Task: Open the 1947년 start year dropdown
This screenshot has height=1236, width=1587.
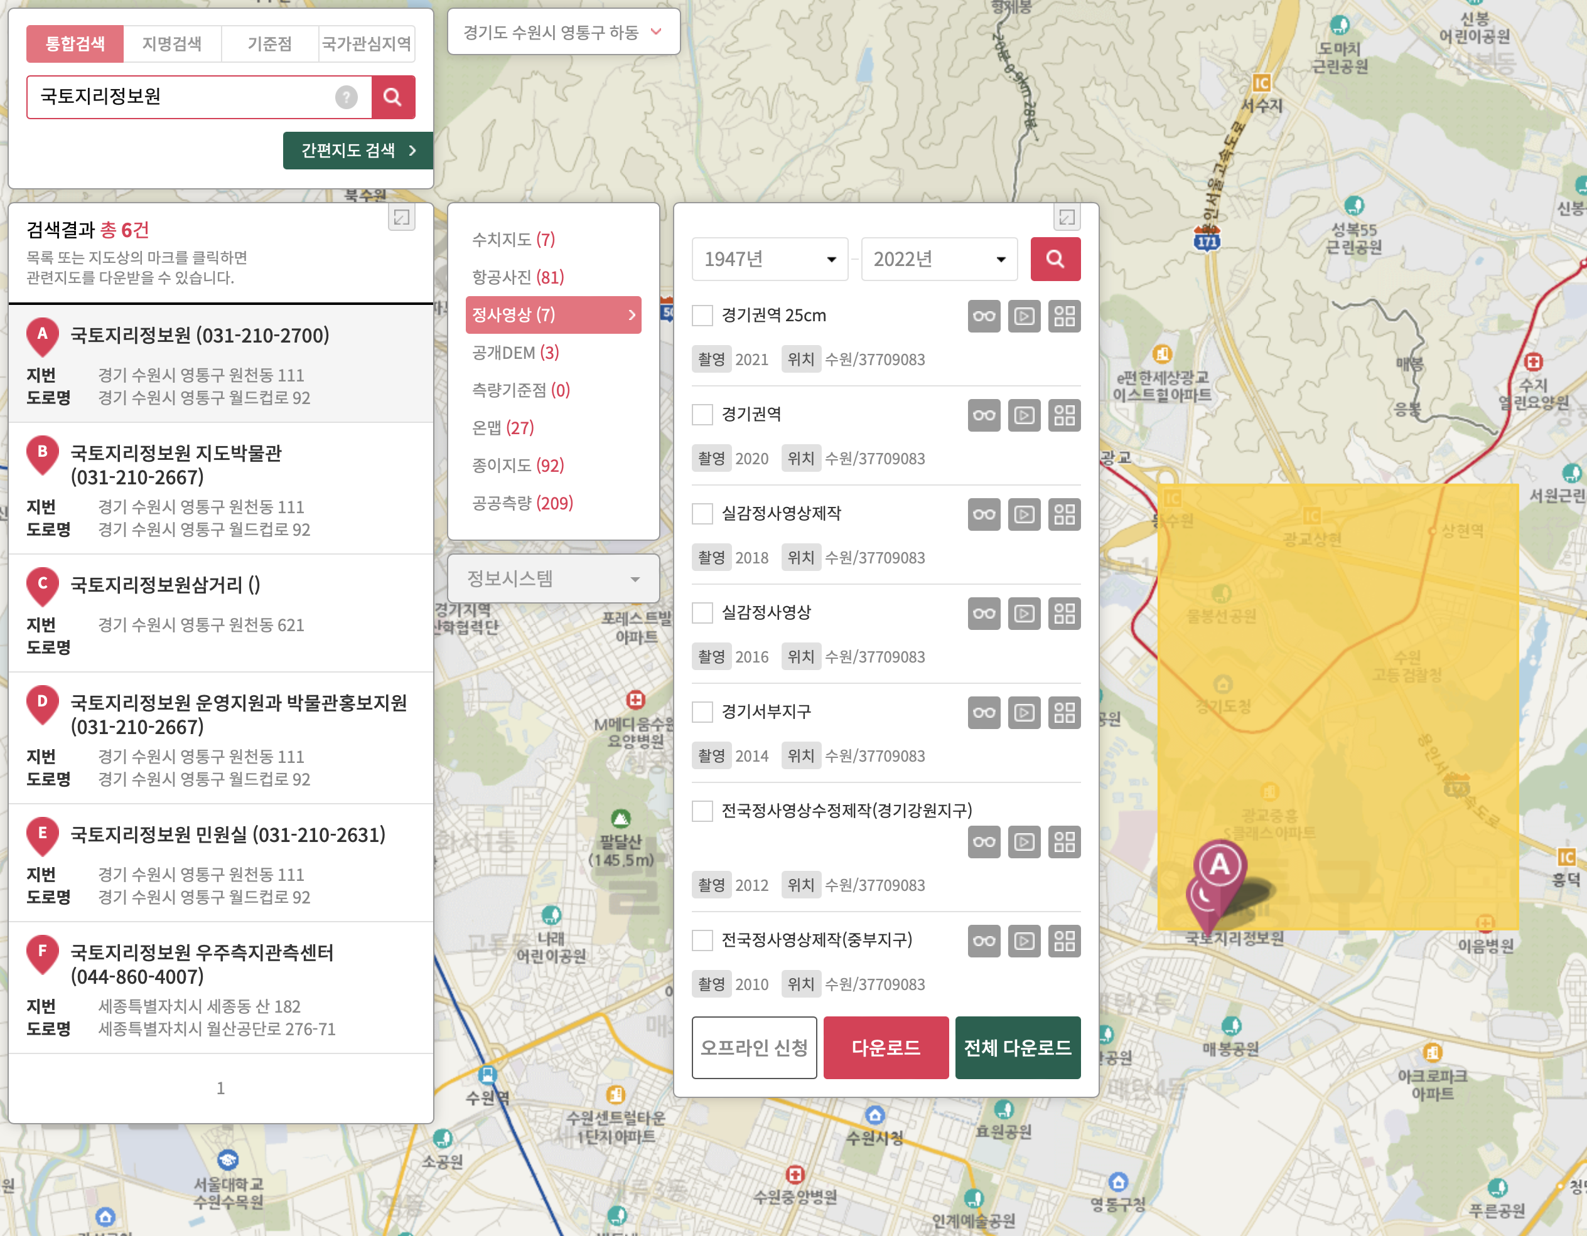Action: (770, 258)
